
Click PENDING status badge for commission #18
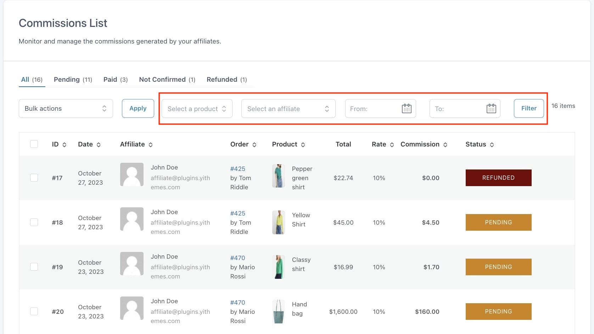(x=499, y=222)
